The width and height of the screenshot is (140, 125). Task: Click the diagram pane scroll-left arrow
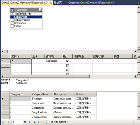click(3, 51)
